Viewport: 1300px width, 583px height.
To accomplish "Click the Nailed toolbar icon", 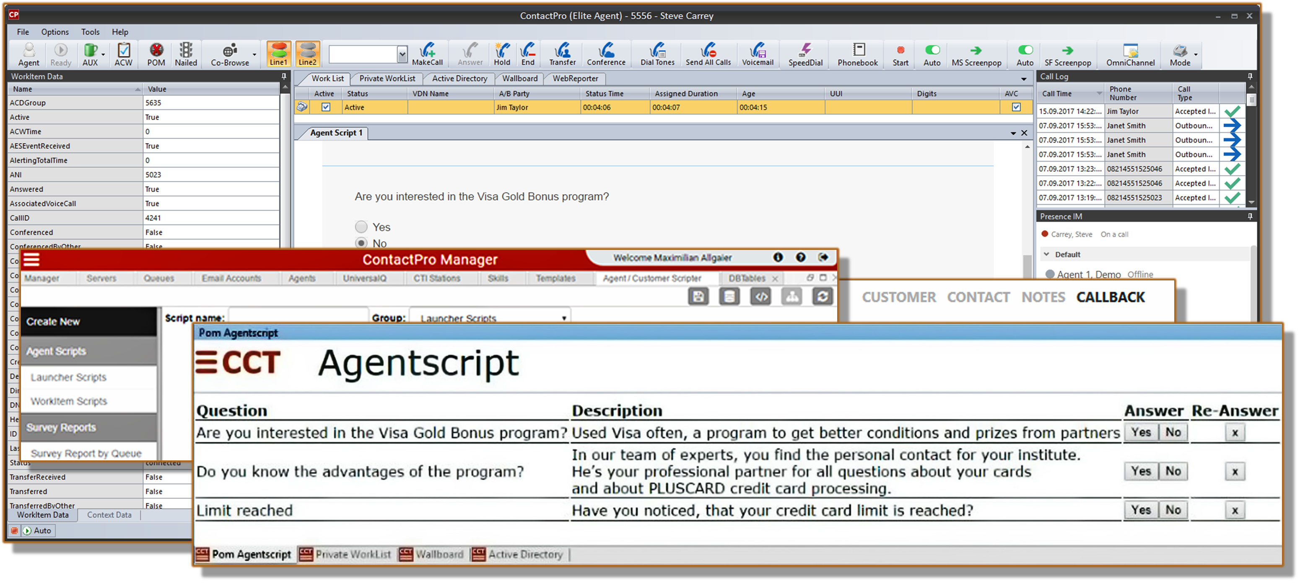I will click(x=186, y=54).
